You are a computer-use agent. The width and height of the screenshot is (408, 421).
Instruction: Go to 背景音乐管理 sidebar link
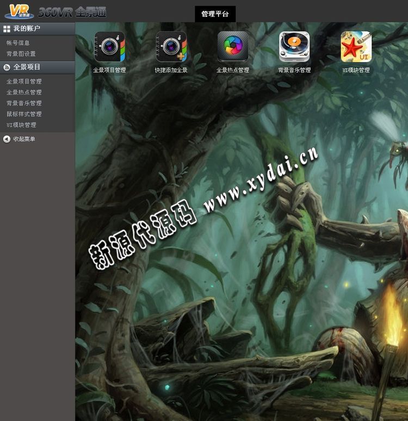24,103
